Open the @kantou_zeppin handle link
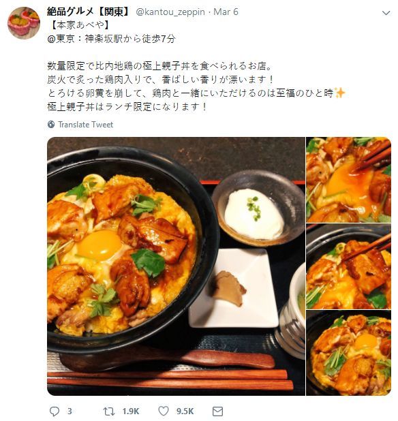Viewport: 398px width, 421px height. tap(170, 12)
